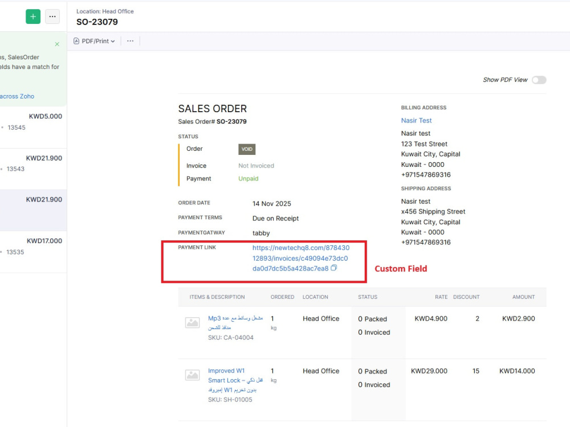Click the 'ITEMS & DESCRIPTION' column header
This screenshot has height=427, width=570.
point(217,297)
